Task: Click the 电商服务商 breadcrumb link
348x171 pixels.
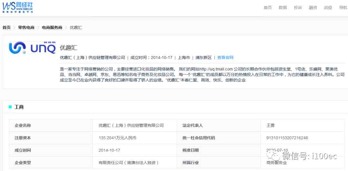Action: pos(52,28)
